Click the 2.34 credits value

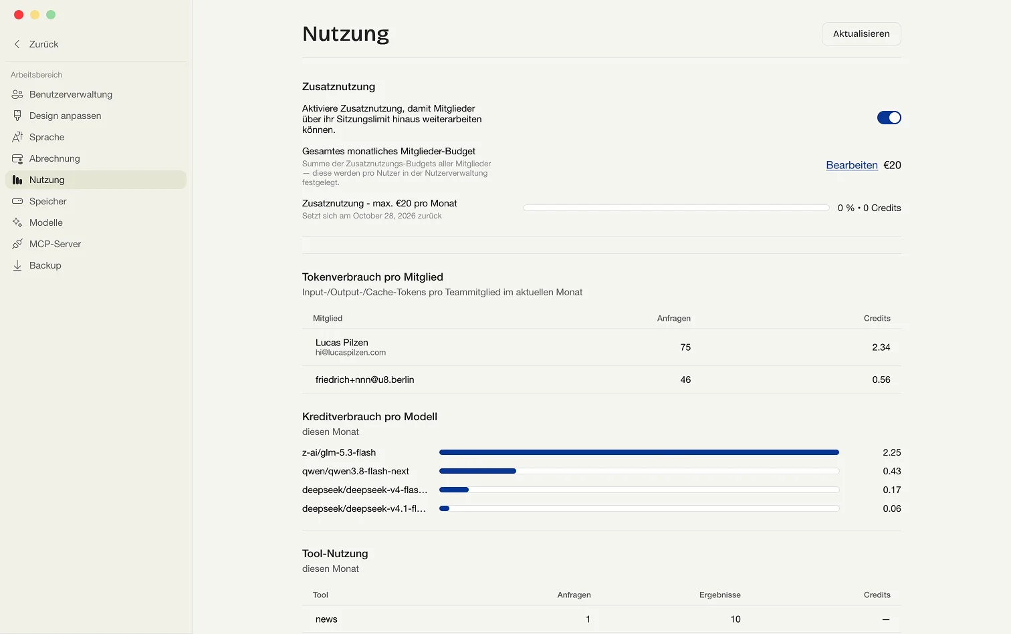pos(881,347)
